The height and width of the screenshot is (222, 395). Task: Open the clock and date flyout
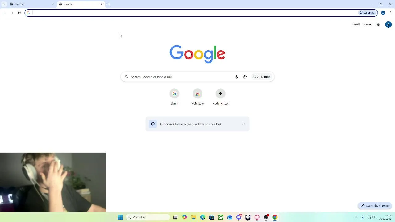[x=385, y=217]
